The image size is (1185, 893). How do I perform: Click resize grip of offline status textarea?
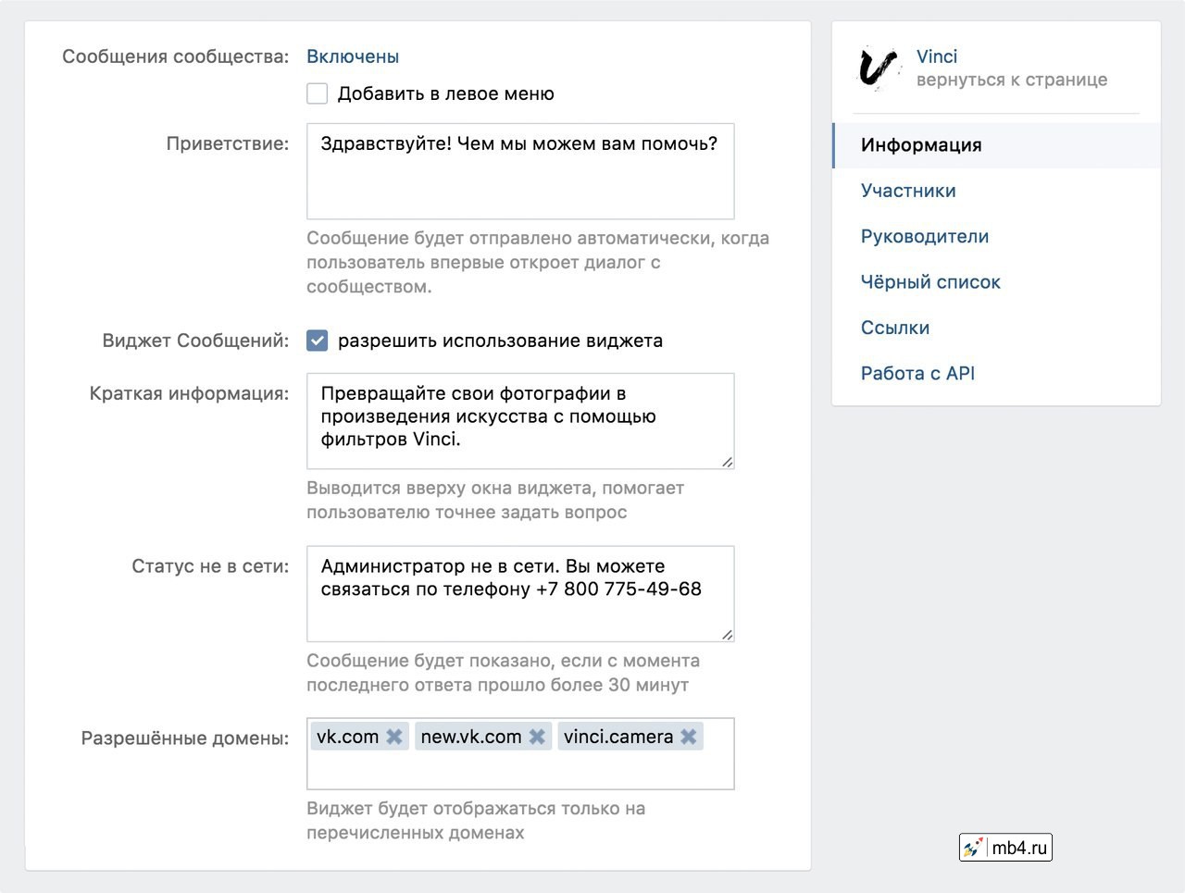pos(727,635)
